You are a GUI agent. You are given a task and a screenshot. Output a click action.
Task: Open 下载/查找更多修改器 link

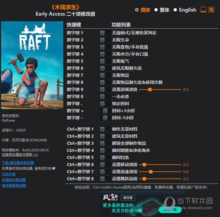(18, 163)
